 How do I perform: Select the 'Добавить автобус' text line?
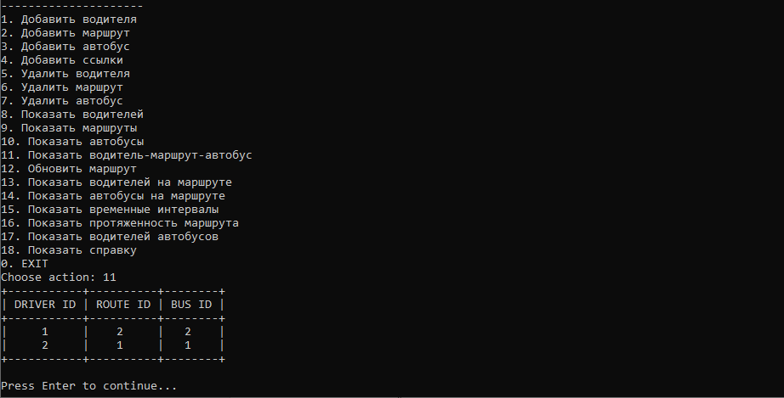pyautogui.click(x=65, y=47)
